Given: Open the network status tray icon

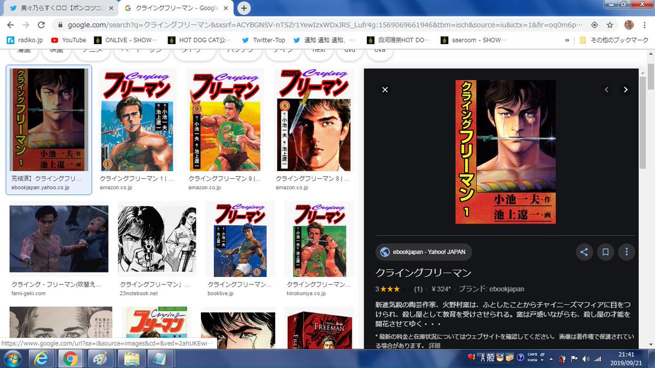Looking at the screenshot, I should point(597,359).
